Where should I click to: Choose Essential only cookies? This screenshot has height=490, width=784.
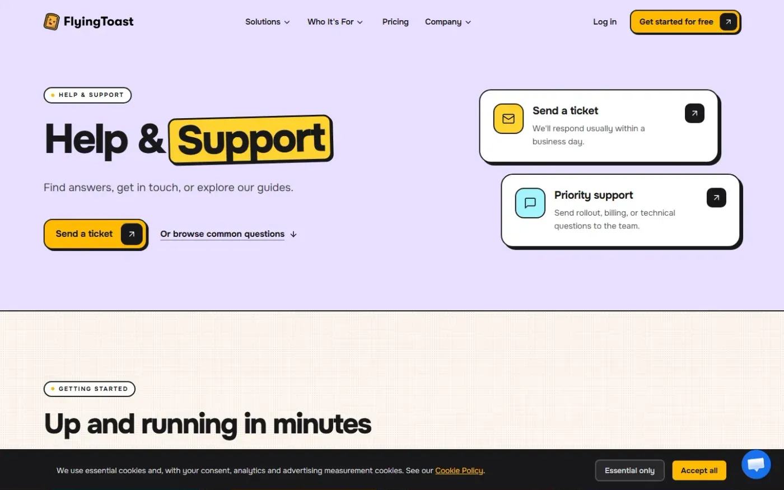pyautogui.click(x=629, y=470)
